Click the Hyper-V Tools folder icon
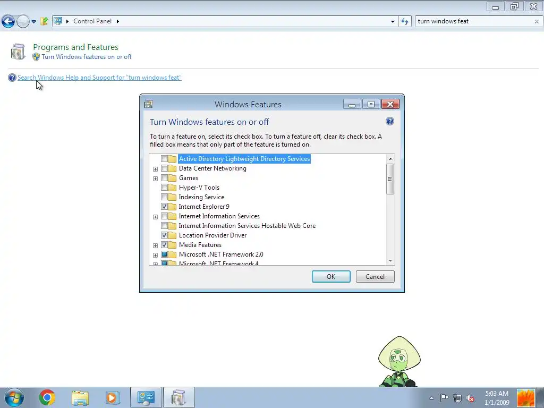The width and height of the screenshot is (544, 408). (x=172, y=188)
